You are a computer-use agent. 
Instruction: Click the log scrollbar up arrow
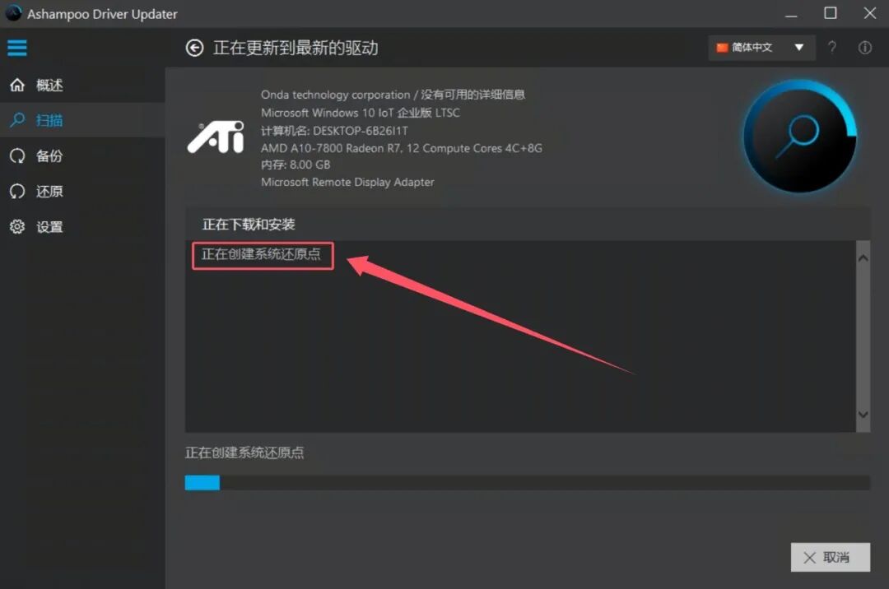863,258
